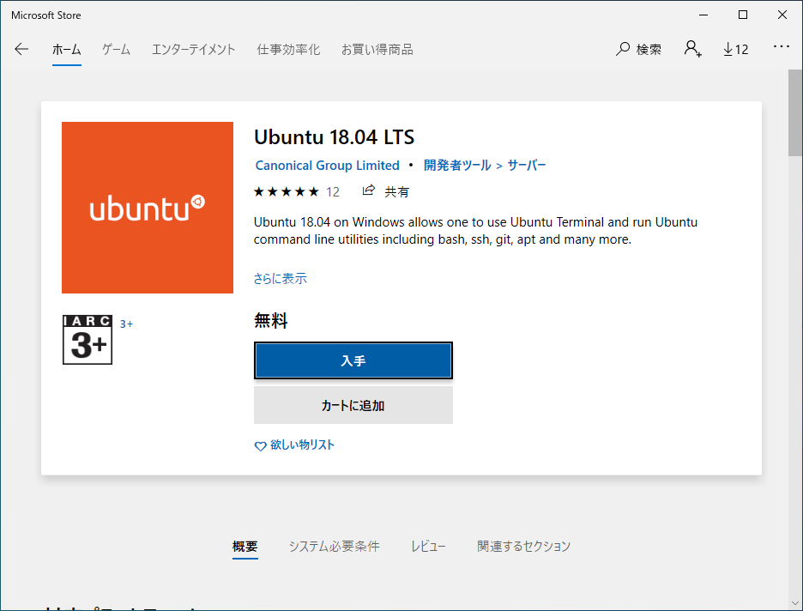Go back with the back arrow
This screenshot has width=803, height=611.
21,49
